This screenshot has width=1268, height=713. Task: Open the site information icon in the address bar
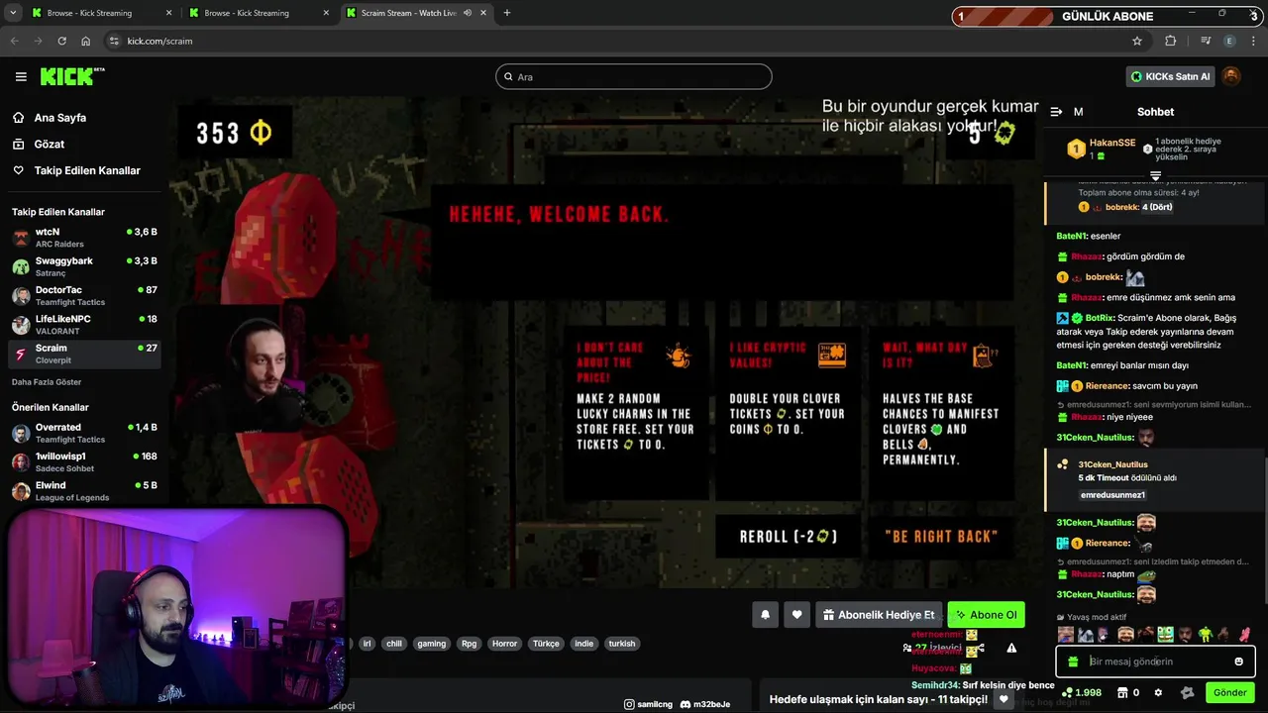point(114,41)
